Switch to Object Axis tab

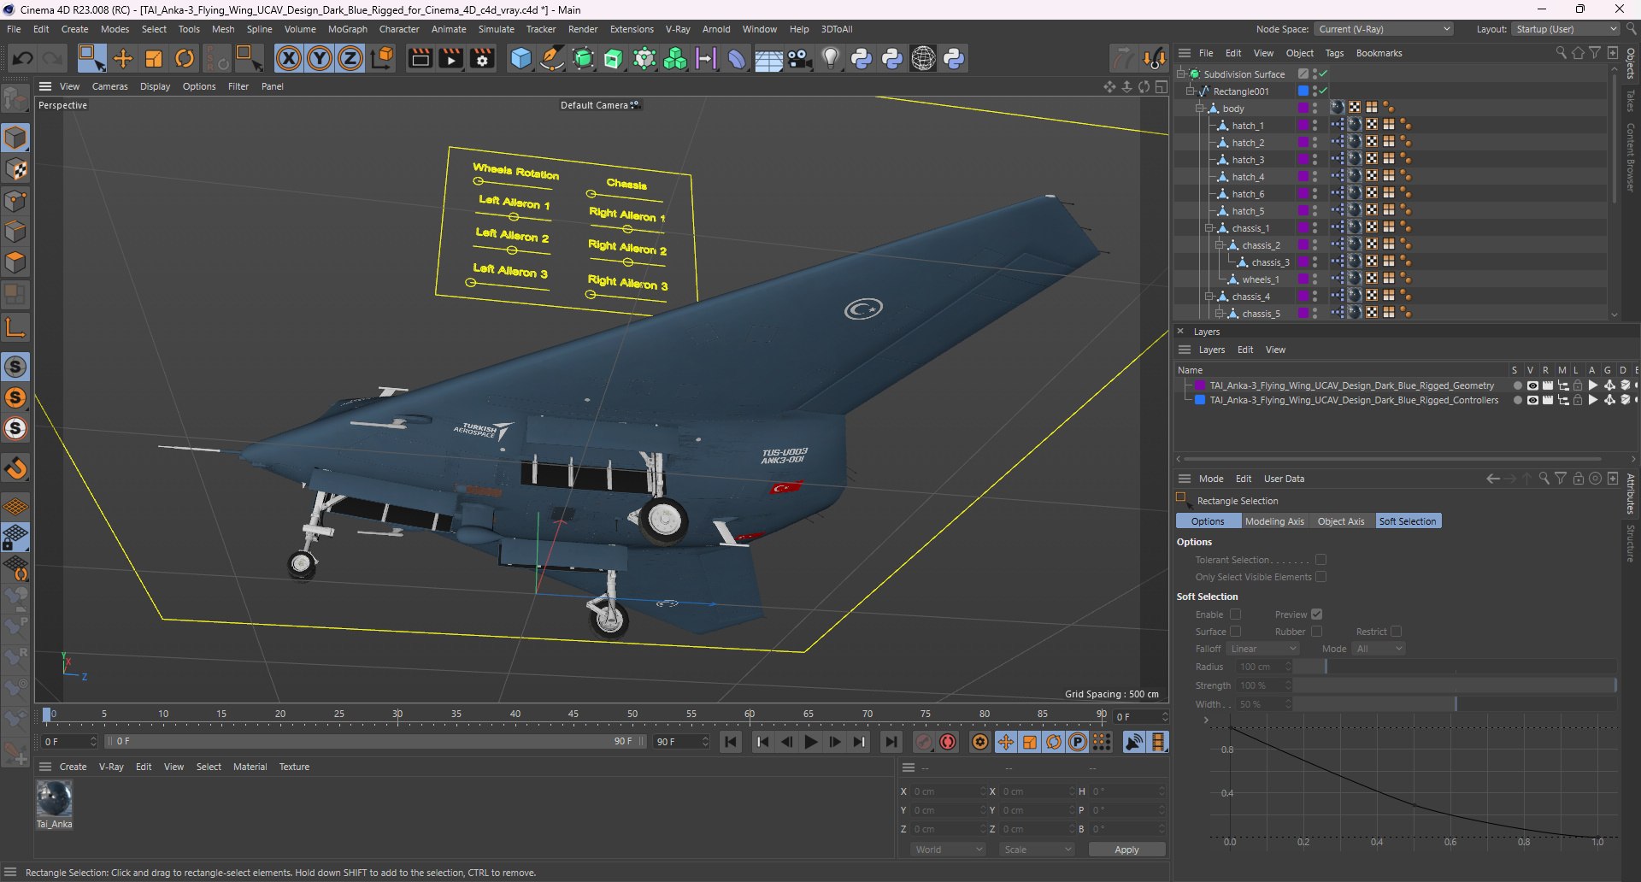pos(1341,521)
